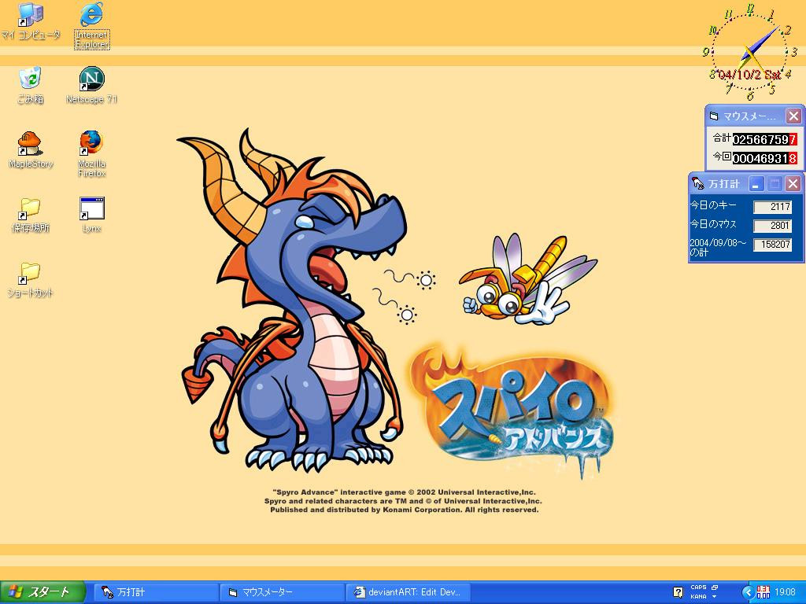This screenshot has height=604, width=806.
Task: Click the 今日のマウス label in 万打計
Action: pos(713,224)
